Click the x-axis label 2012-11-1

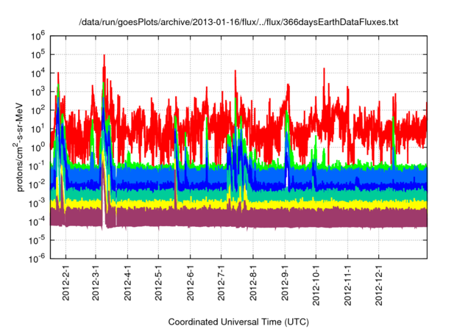(347, 285)
